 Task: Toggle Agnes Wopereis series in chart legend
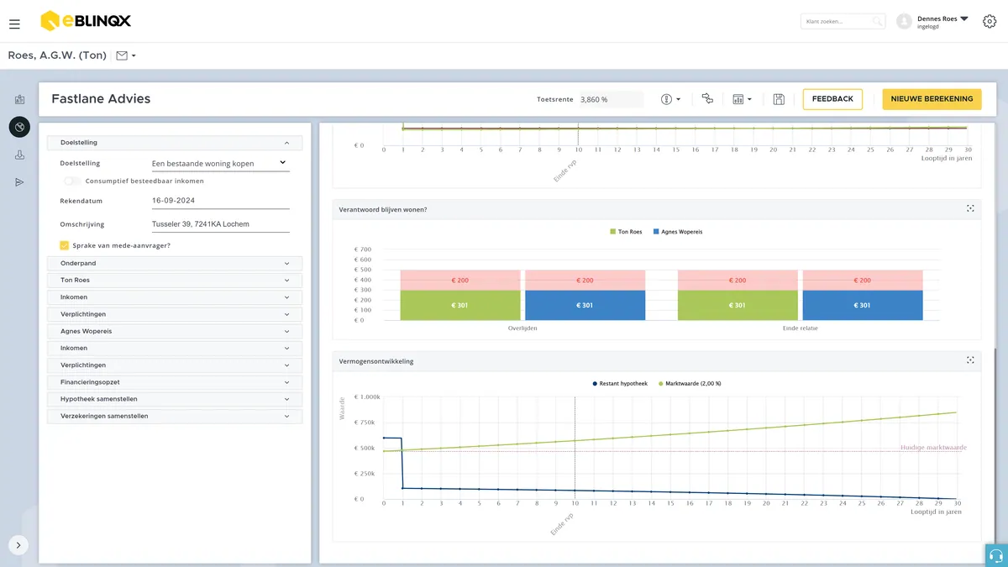click(678, 232)
